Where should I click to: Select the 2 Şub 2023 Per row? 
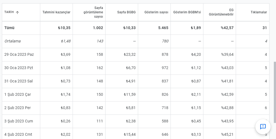pyautogui.click(x=135, y=108)
